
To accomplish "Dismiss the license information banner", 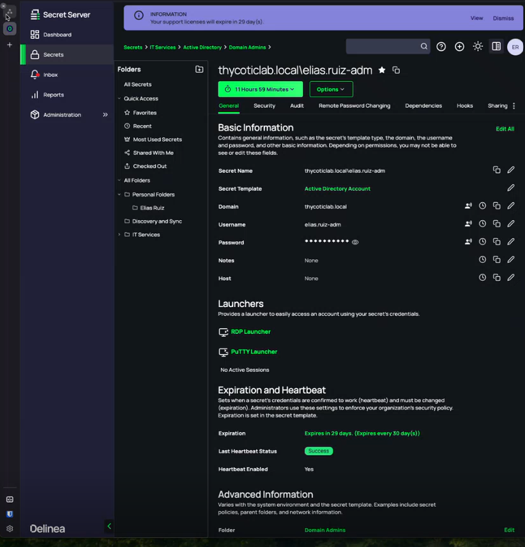I will pyautogui.click(x=503, y=19).
